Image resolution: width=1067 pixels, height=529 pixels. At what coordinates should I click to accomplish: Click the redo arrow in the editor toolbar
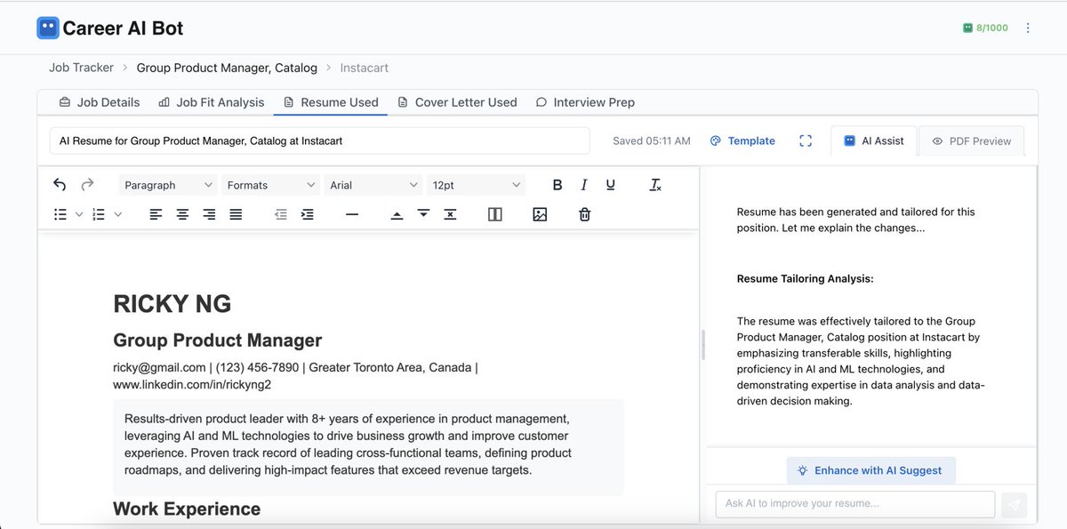(87, 185)
